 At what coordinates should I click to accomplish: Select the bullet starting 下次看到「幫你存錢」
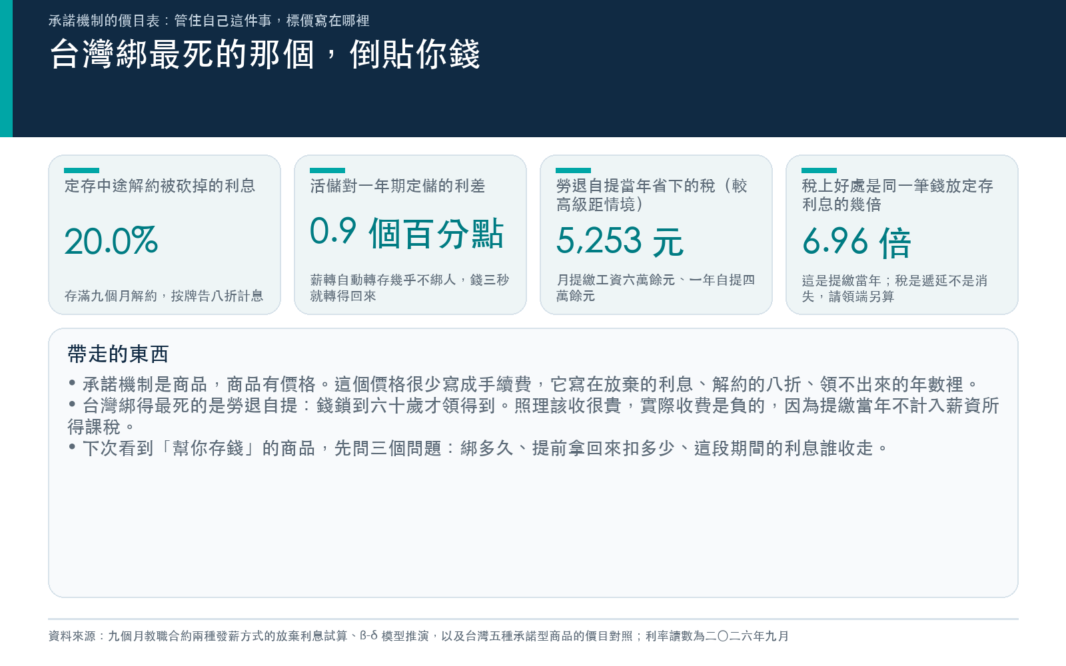pos(478,448)
